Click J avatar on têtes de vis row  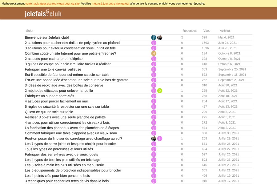[154, 181]
